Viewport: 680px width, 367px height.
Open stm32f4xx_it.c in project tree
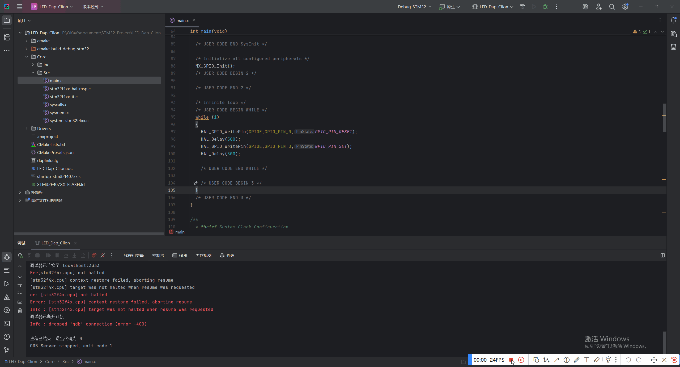tap(63, 97)
